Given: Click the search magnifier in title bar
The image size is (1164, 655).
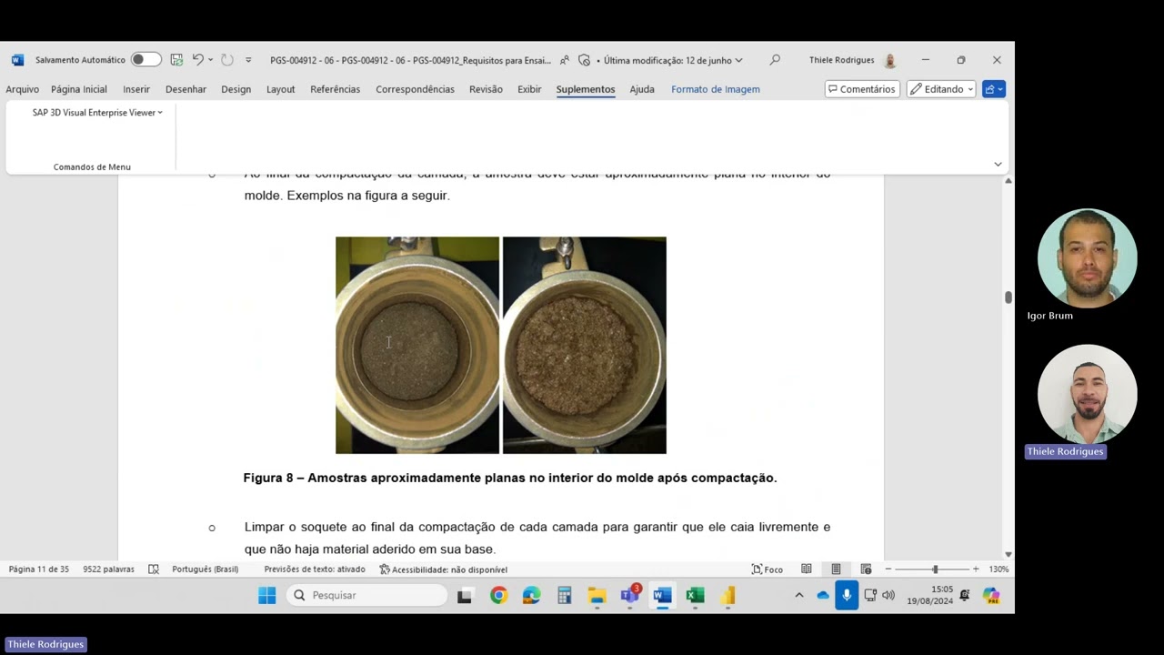Looking at the screenshot, I should click(775, 60).
